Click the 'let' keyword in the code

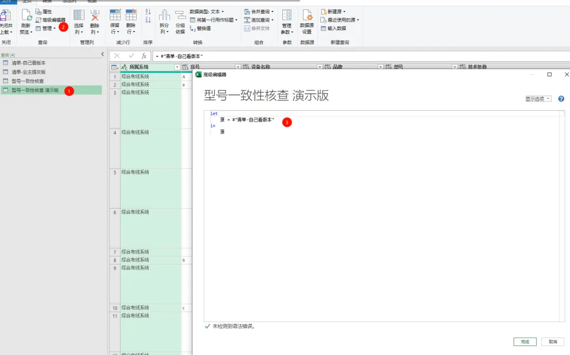point(214,113)
